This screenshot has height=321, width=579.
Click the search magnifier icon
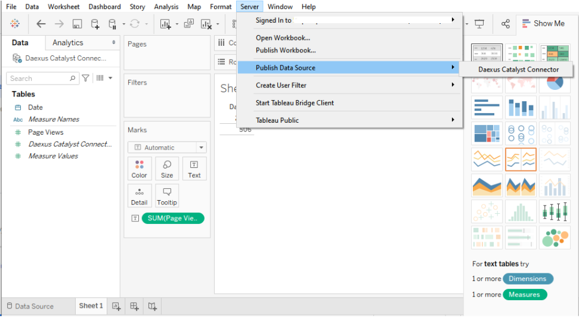72,78
